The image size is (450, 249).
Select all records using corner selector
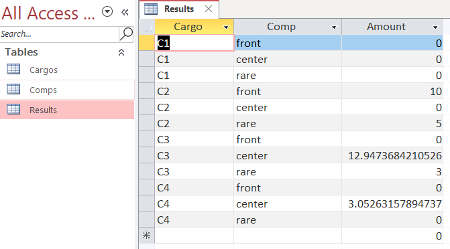[147, 27]
